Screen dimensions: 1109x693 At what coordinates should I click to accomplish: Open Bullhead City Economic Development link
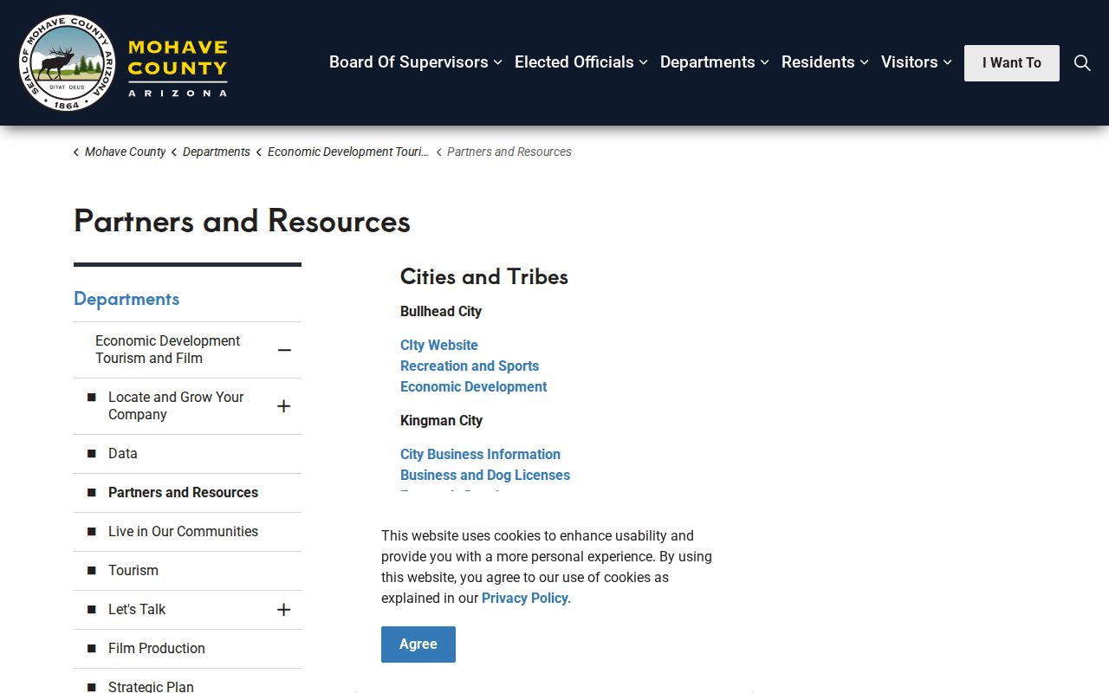click(473, 386)
